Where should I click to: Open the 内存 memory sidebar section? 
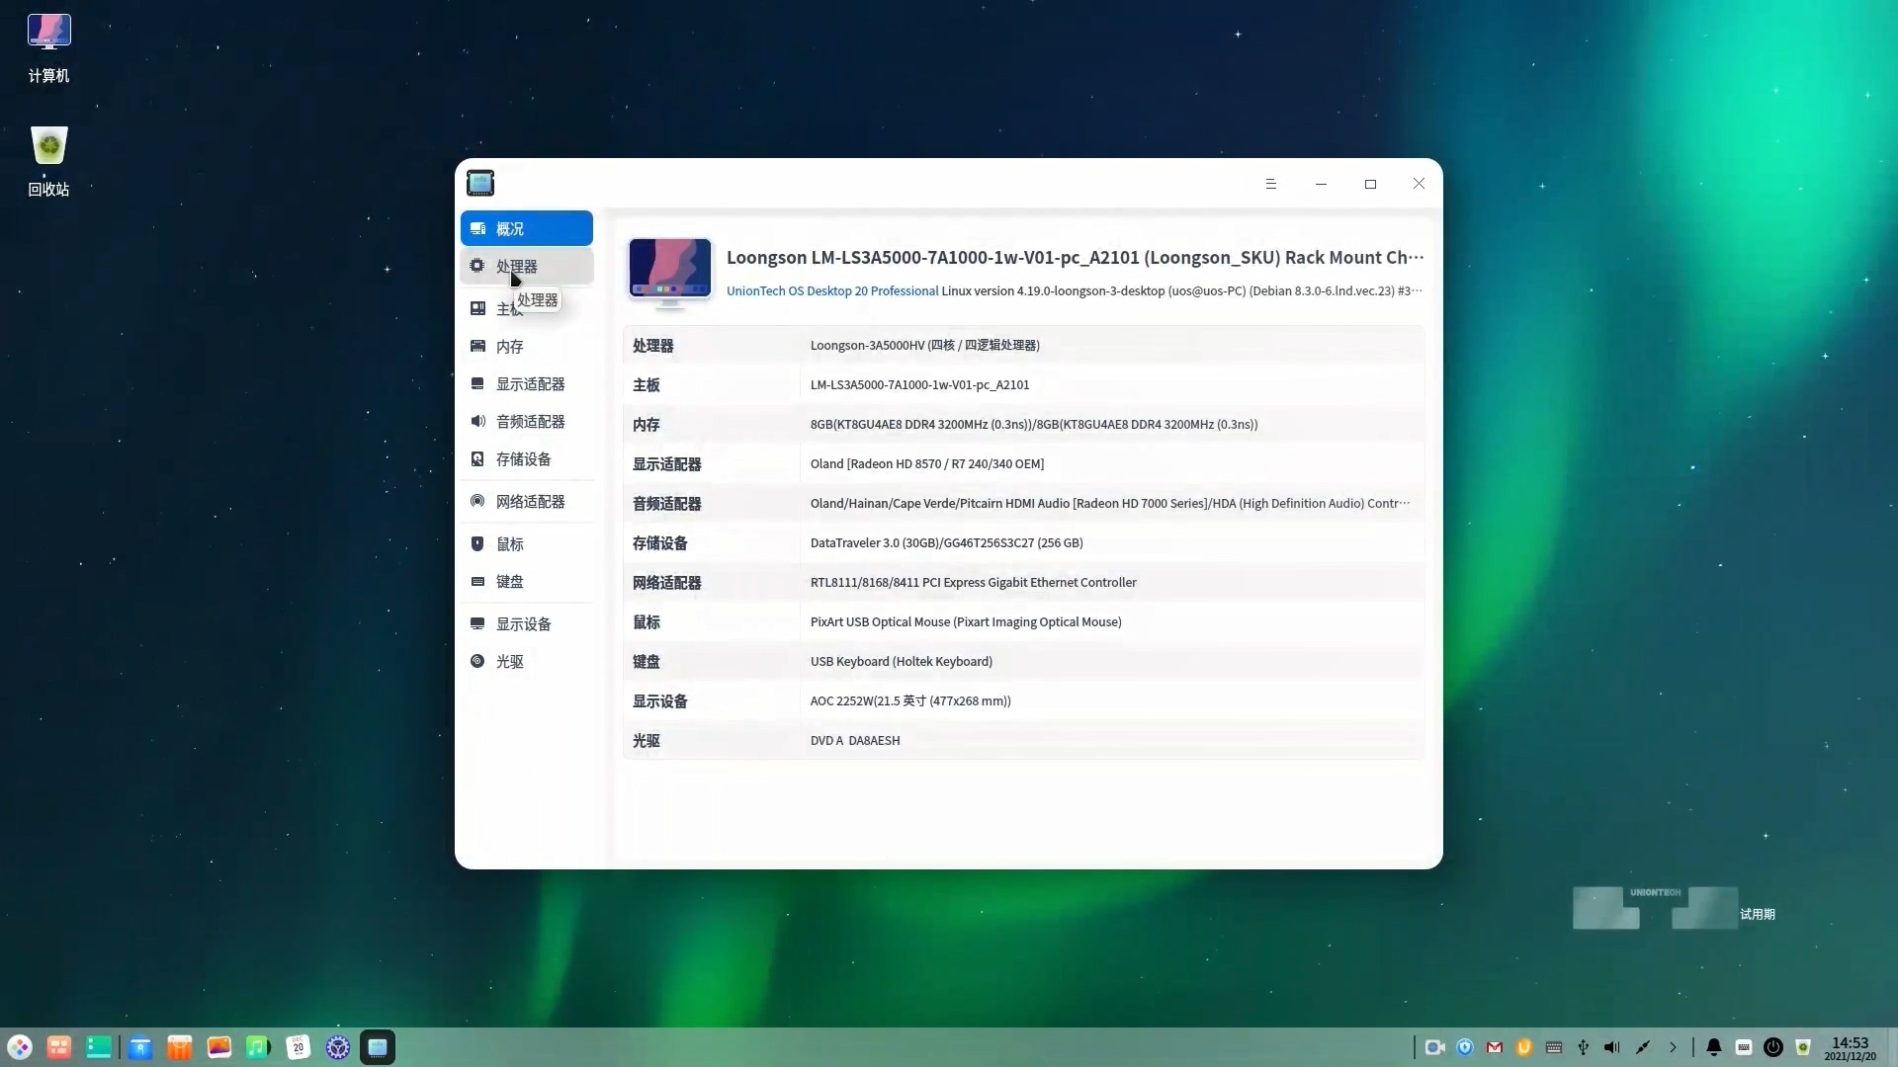click(x=526, y=347)
